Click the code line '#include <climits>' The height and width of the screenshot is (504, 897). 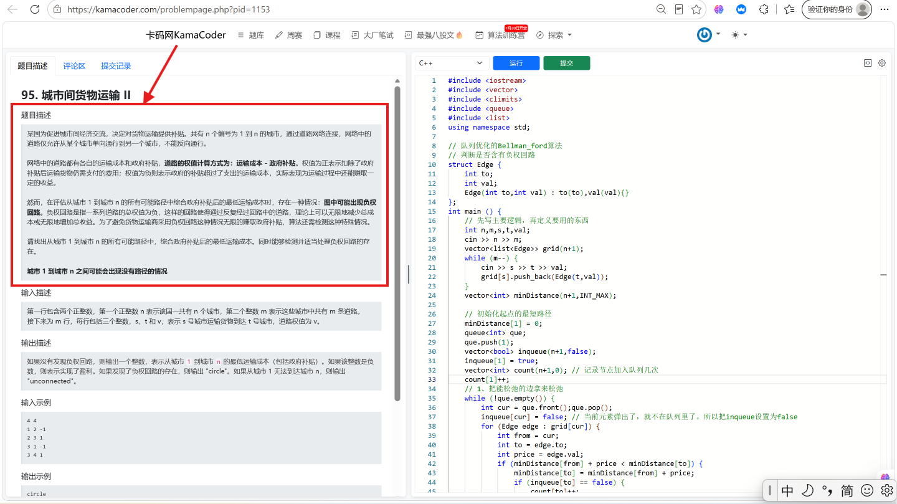tap(485, 99)
